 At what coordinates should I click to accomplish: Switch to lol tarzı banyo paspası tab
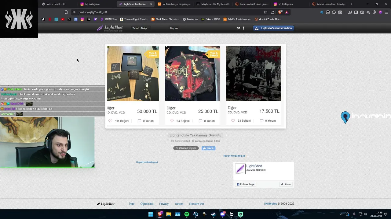click(x=174, y=4)
